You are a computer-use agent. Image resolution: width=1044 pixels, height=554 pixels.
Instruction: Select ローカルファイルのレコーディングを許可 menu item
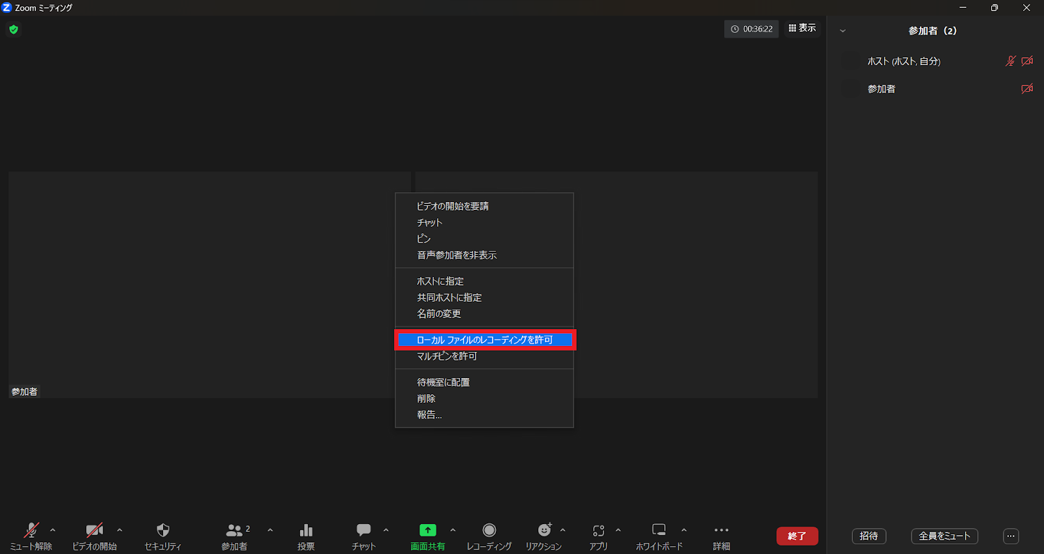click(485, 340)
